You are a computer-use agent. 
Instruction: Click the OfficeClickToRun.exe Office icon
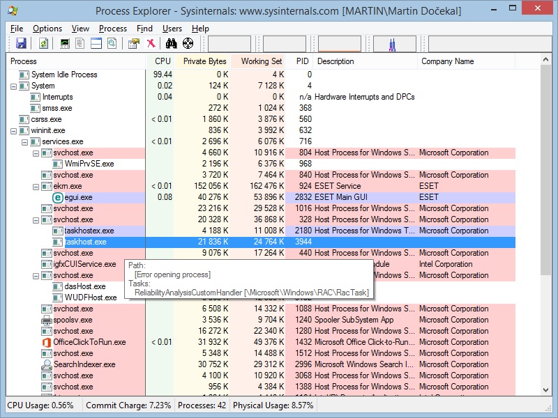coord(47,342)
